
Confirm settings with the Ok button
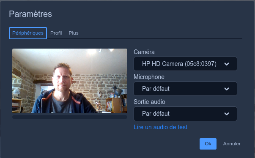point(208,144)
